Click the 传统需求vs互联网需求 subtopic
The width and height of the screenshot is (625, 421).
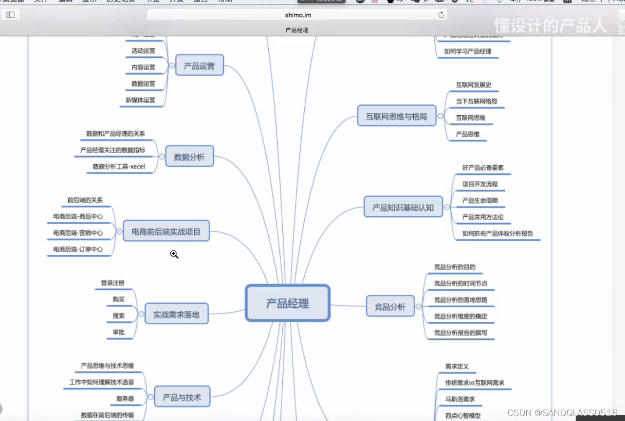tap(475, 383)
